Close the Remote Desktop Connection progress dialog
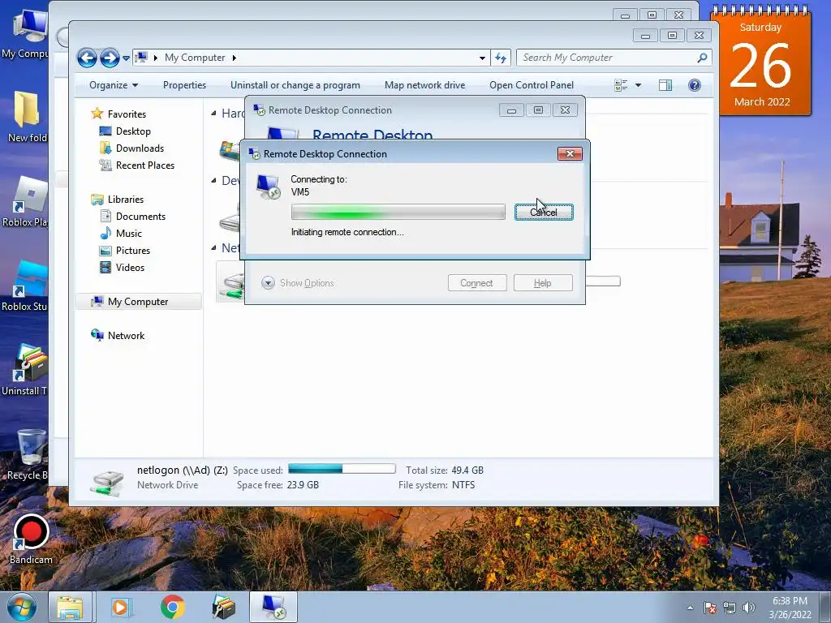The height and width of the screenshot is (623, 831). point(570,153)
